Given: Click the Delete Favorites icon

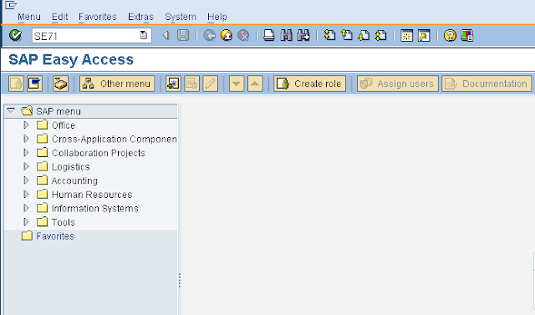Looking at the screenshot, I should coord(191,84).
